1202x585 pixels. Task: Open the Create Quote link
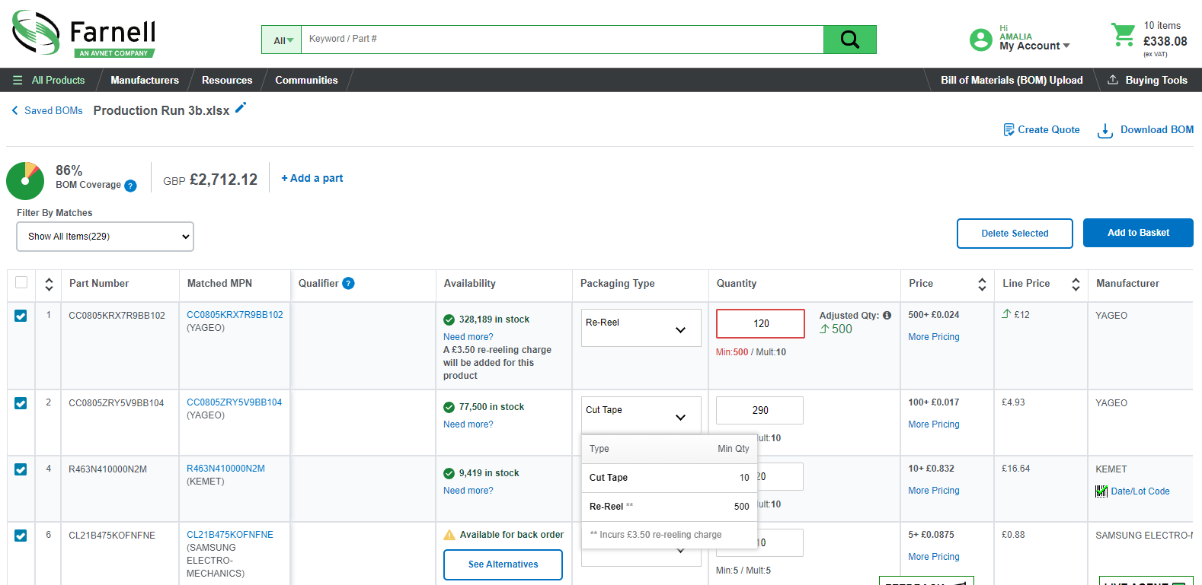[1049, 130]
